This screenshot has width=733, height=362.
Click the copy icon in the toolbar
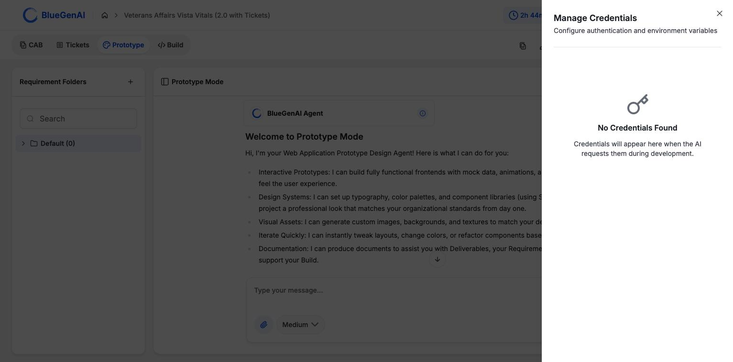[523, 46]
